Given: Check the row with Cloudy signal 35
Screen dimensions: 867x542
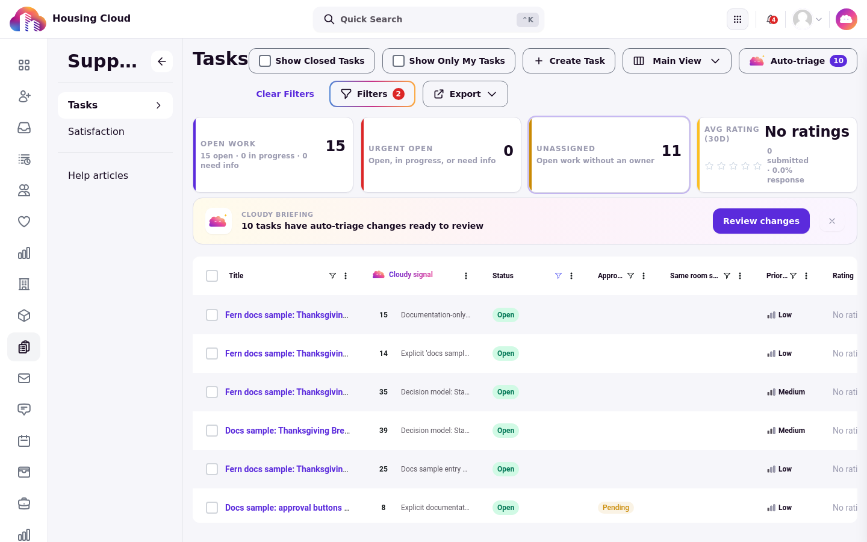Looking at the screenshot, I should click(212, 392).
